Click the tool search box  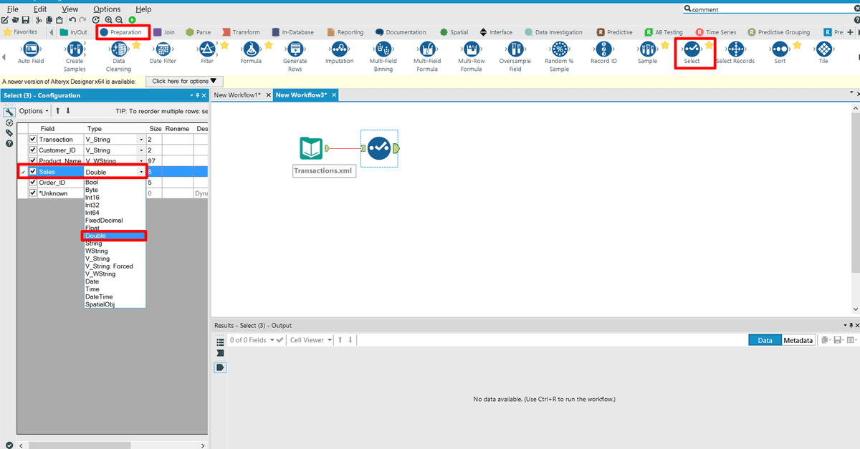pyautogui.click(x=770, y=9)
